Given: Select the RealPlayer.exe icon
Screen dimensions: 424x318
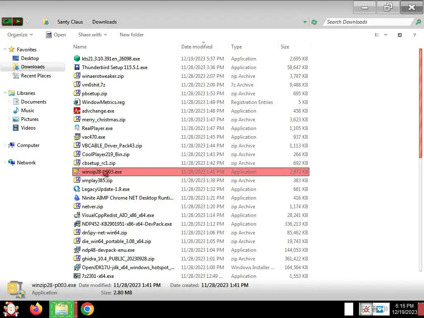Looking at the screenshot, I should click(77, 128).
